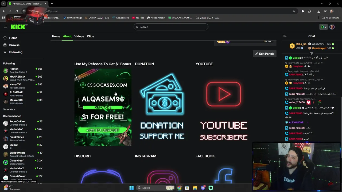Click AbuAmir0 in the chat leaderboard
The height and width of the screenshot is (192, 342).
click(x=318, y=44)
